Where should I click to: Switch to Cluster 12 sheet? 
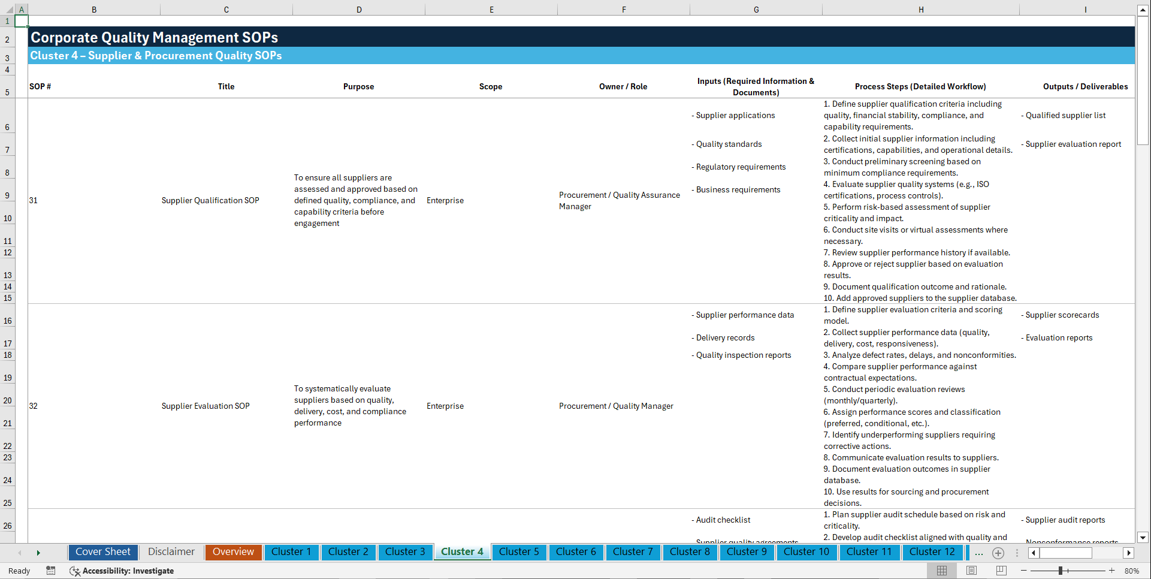point(932,552)
